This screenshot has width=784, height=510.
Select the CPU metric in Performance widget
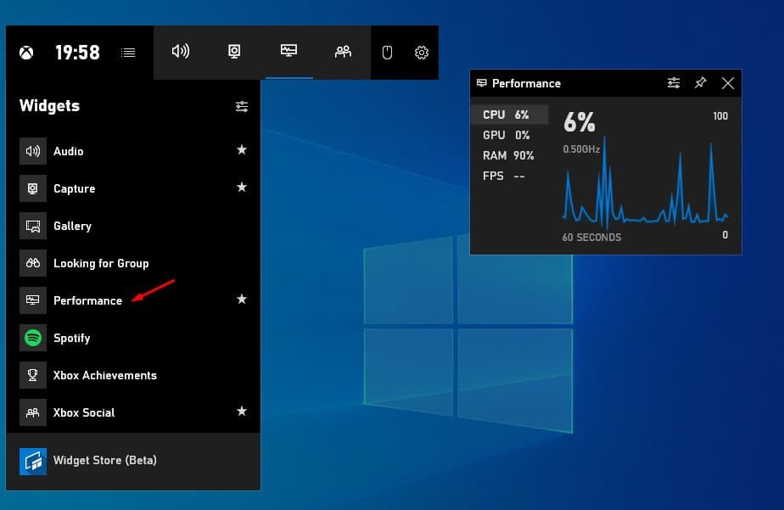(x=509, y=115)
